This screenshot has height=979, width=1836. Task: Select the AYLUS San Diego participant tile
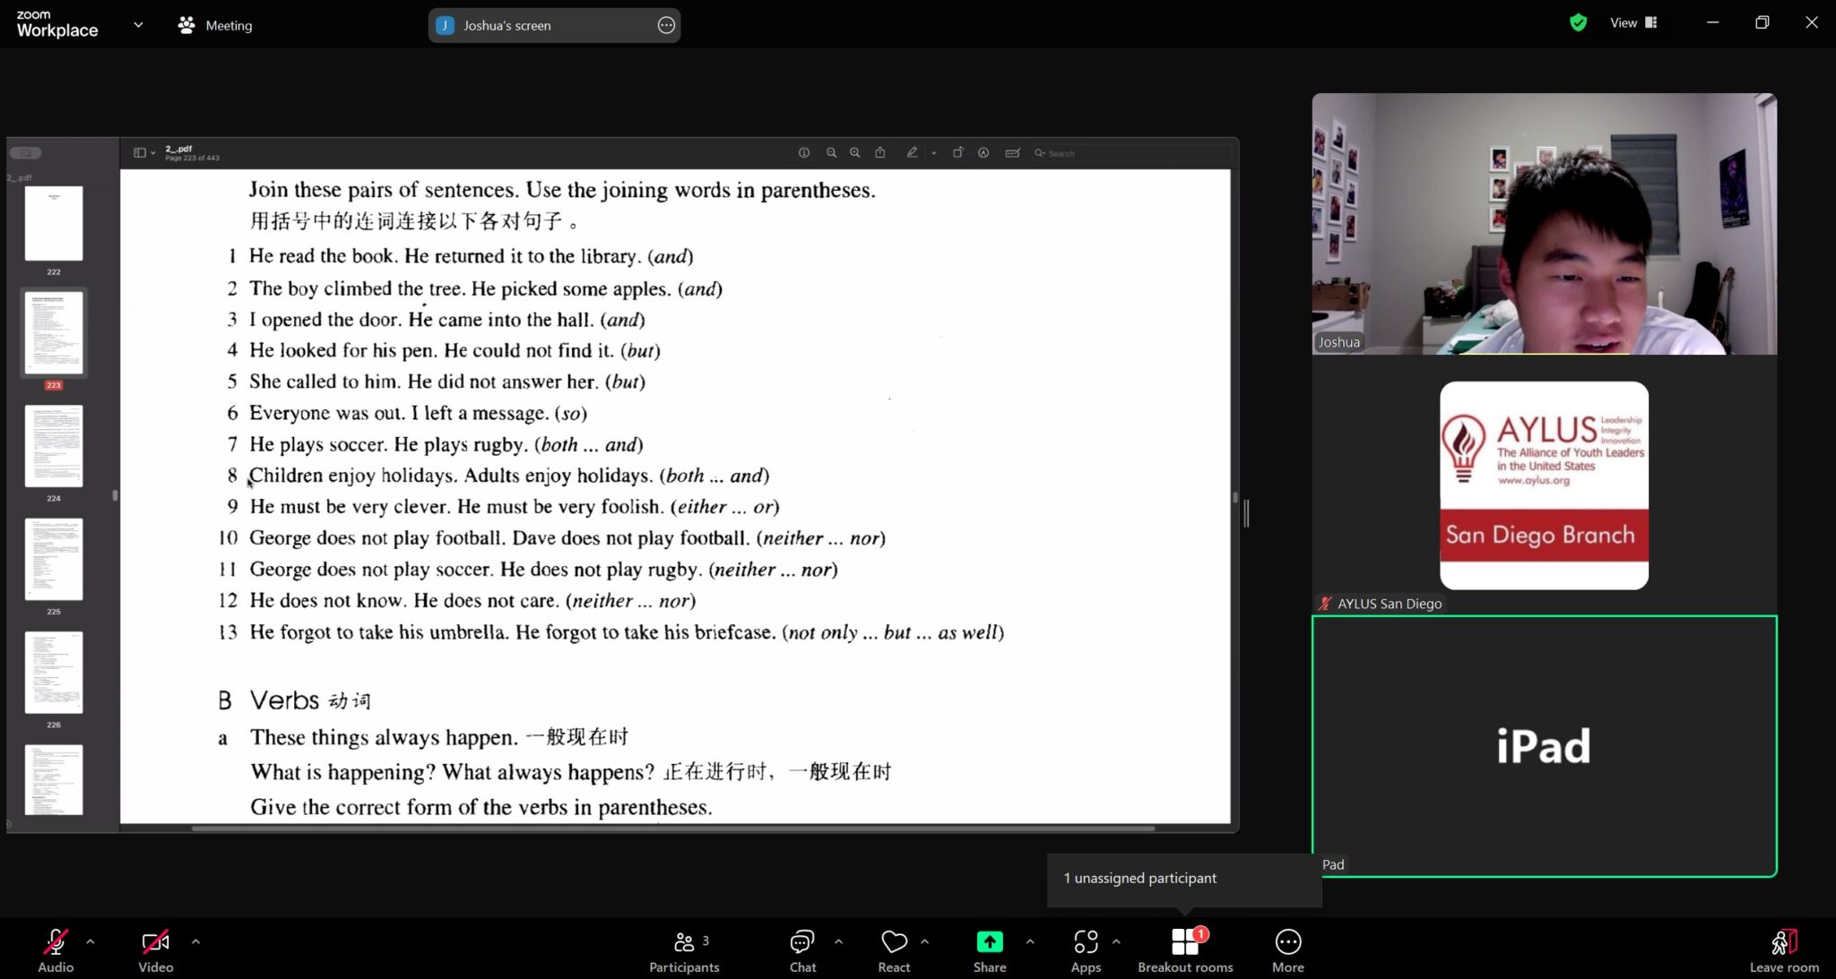pyautogui.click(x=1544, y=485)
